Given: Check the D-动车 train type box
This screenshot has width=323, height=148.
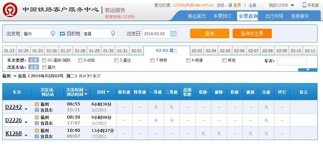Looking at the screenshot, I should pos(80,60).
